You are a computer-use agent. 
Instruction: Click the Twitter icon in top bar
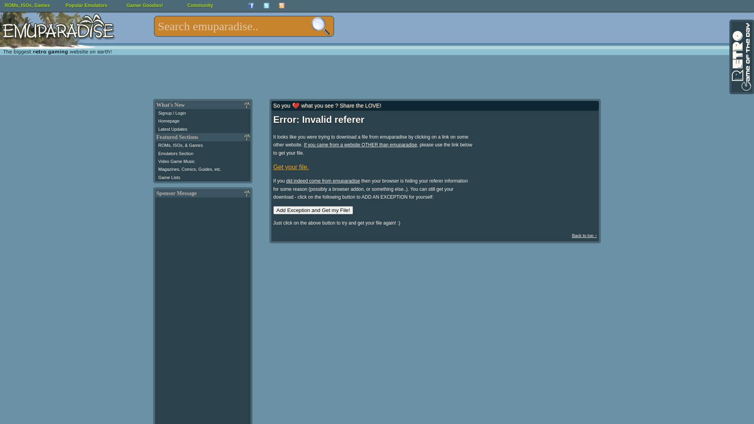click(x=266, y=5)
